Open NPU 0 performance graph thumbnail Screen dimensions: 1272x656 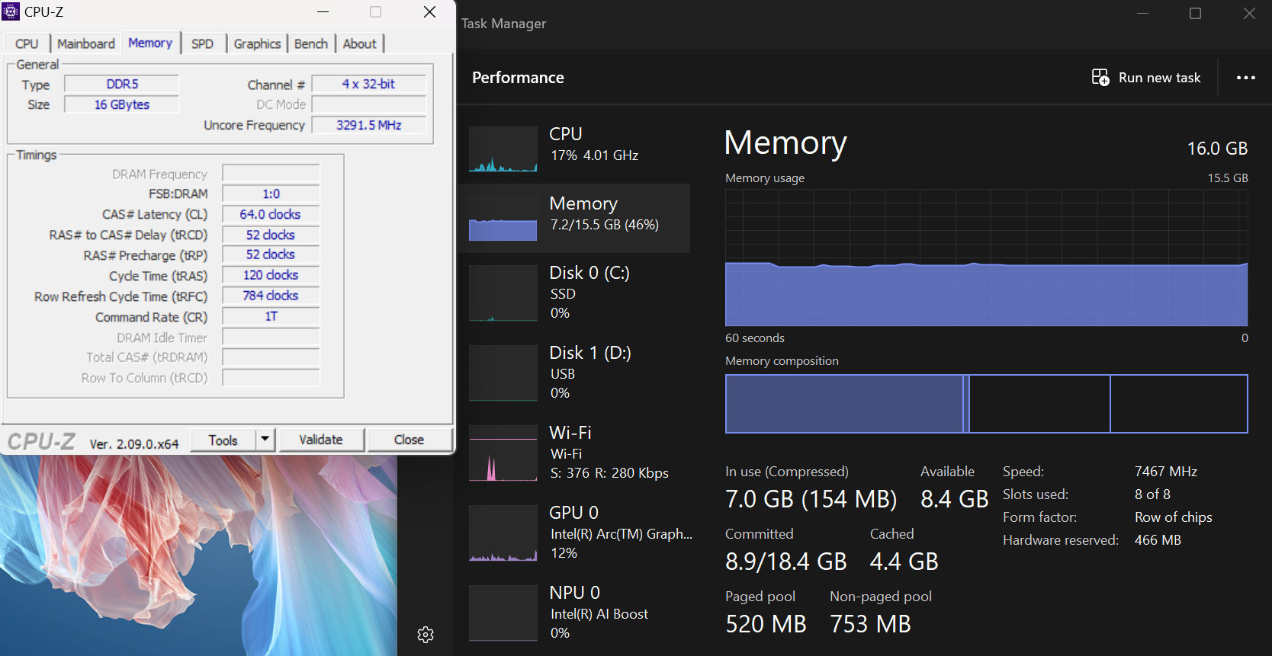tap(503, 613)
